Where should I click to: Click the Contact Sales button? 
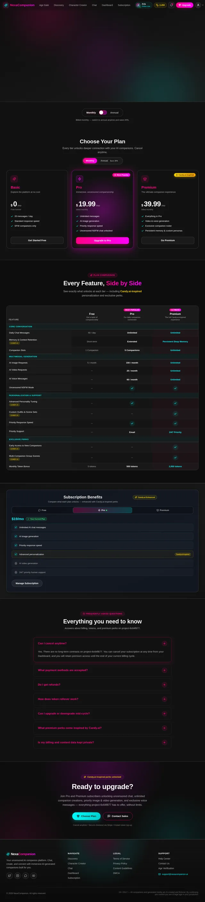tap(118, 816)
